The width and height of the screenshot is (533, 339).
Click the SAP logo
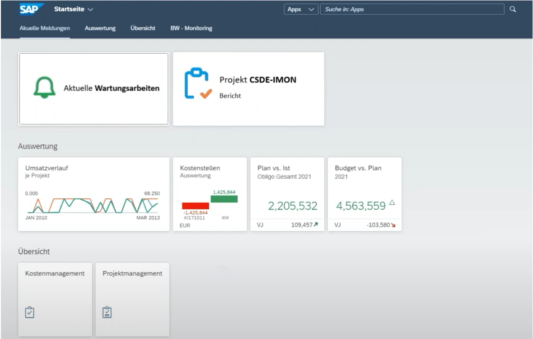click(x=32, y=9)
